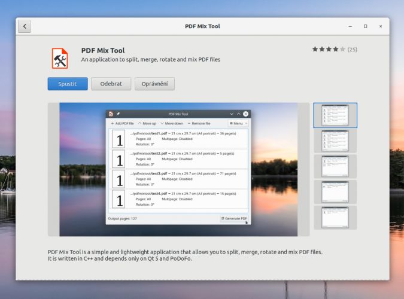
Task: Launch the app with the Spustit button
Action: [x=68, y=84]
